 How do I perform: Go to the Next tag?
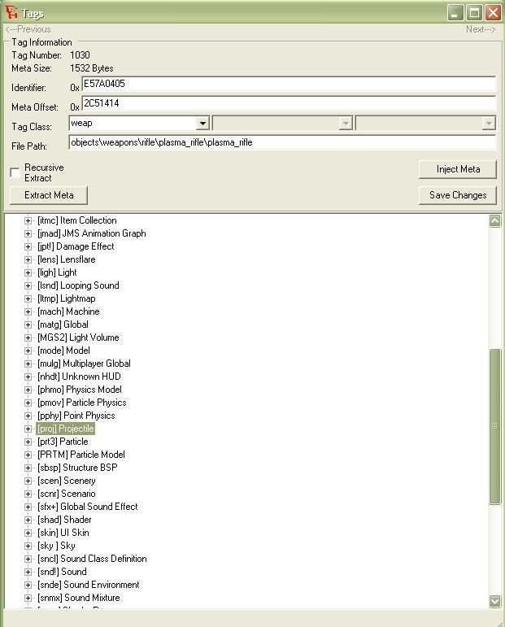point(481,29)
